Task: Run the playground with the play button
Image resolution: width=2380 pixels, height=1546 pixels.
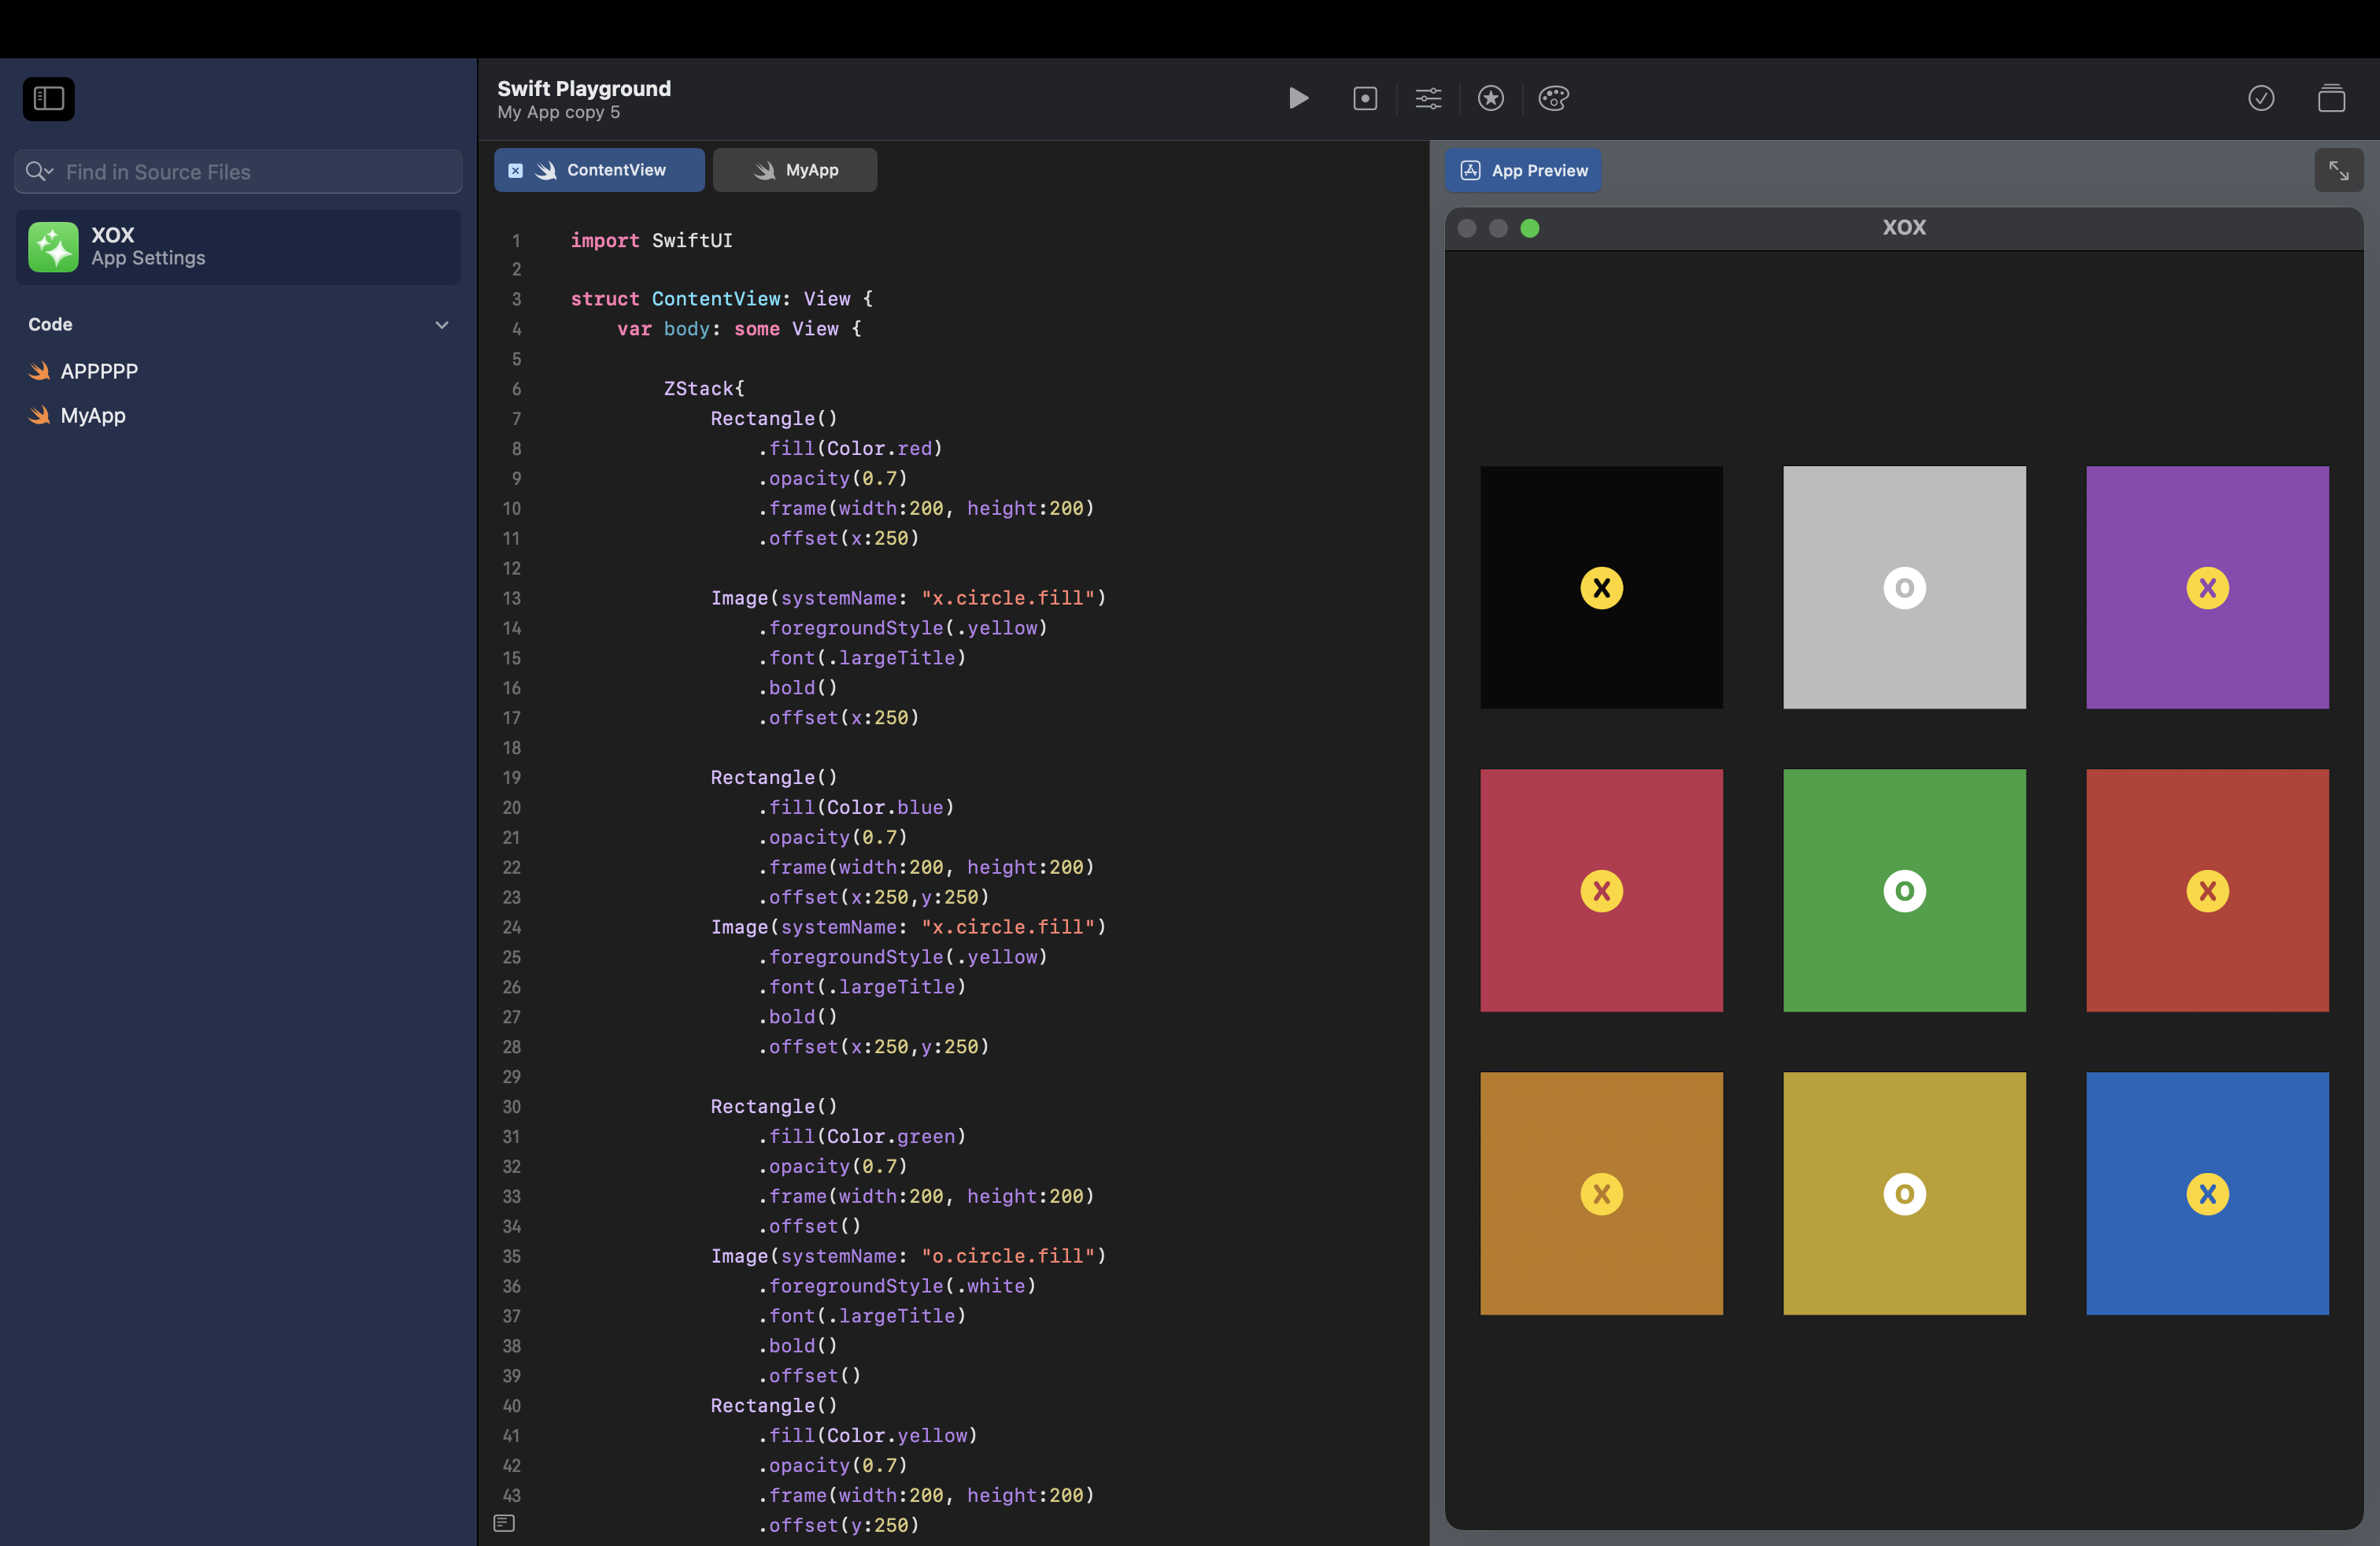Action: click(1298, 98)
